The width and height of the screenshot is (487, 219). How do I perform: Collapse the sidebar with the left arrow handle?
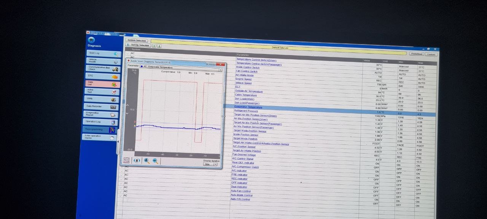(118, 141)
